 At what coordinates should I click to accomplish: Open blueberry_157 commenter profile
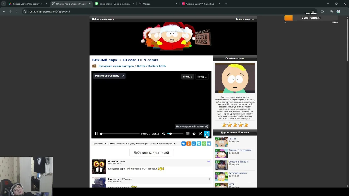pos(116,179)
